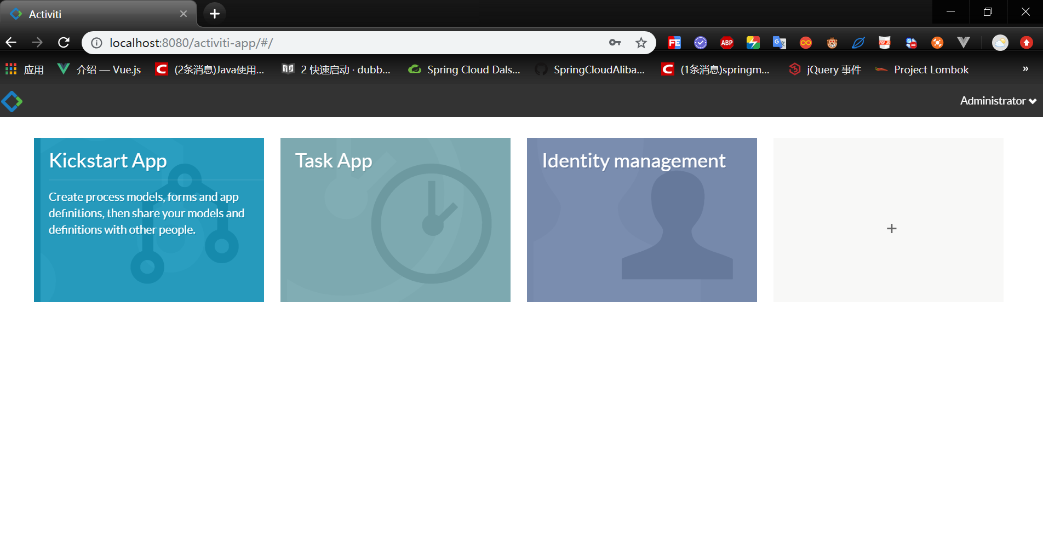Image resolution: width=1043 pixels, height=556 pixels.
Task: Select the Activiti browser tab
Action: [x=99, y=14]
